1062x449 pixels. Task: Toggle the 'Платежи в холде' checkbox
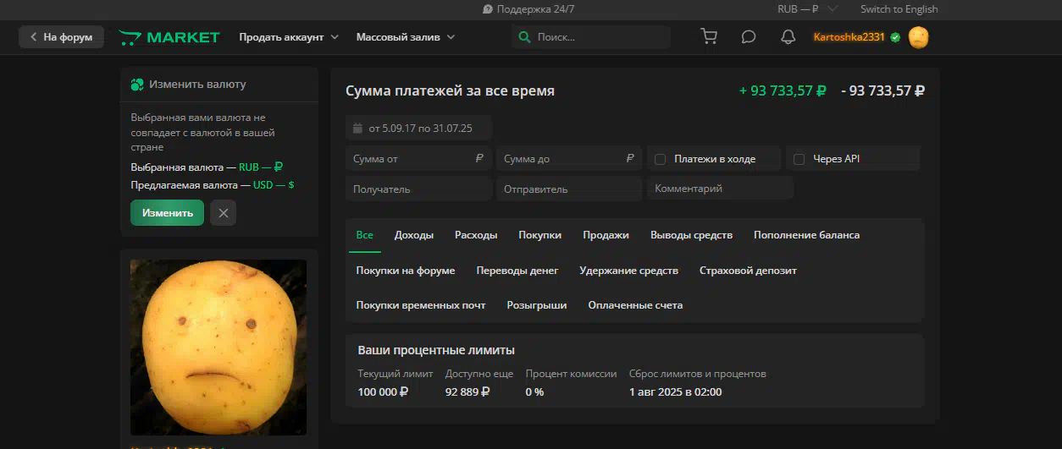tap(661, 159)
